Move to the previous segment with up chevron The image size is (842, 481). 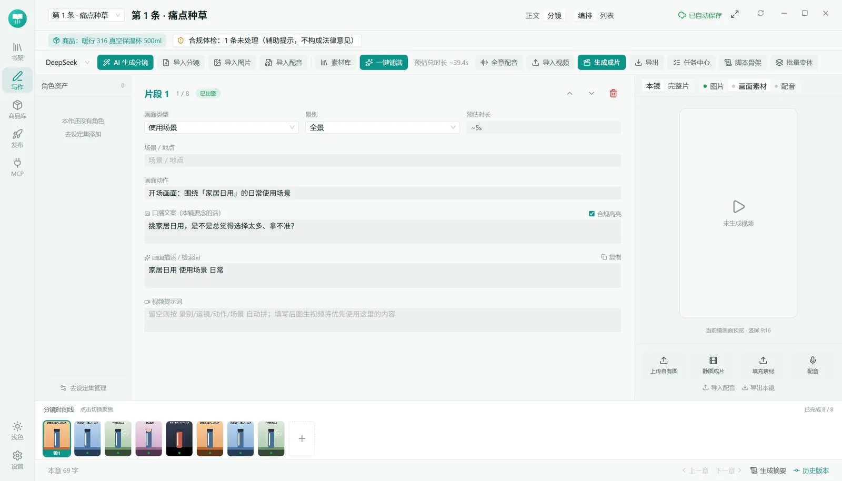pos(569,94)
